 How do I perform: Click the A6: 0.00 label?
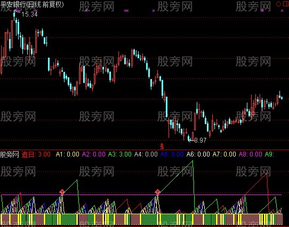pos(198,154)
